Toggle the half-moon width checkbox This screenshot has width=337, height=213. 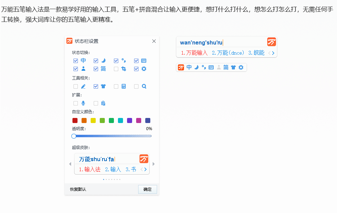pos(96,61)
